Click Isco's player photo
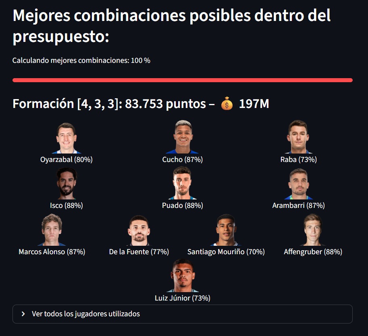This screenshot has width=368, height=336. pos(66,184)
